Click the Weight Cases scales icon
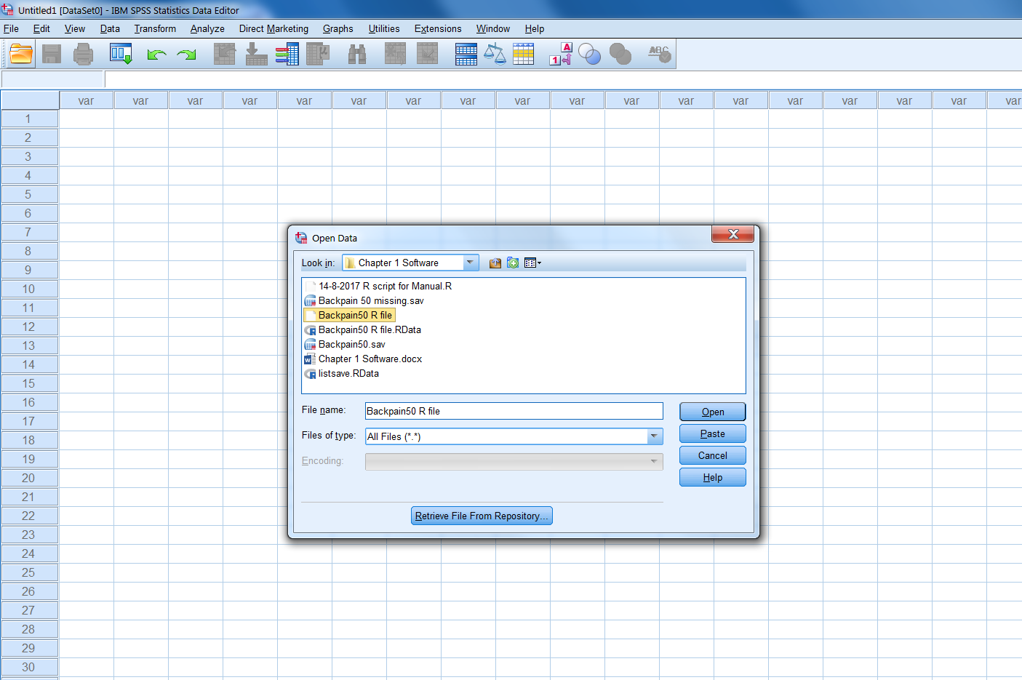The height and width of the screenshot is (680, 1022). (x=495, y=55)
